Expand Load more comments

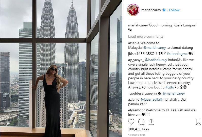tap(146, 36)
